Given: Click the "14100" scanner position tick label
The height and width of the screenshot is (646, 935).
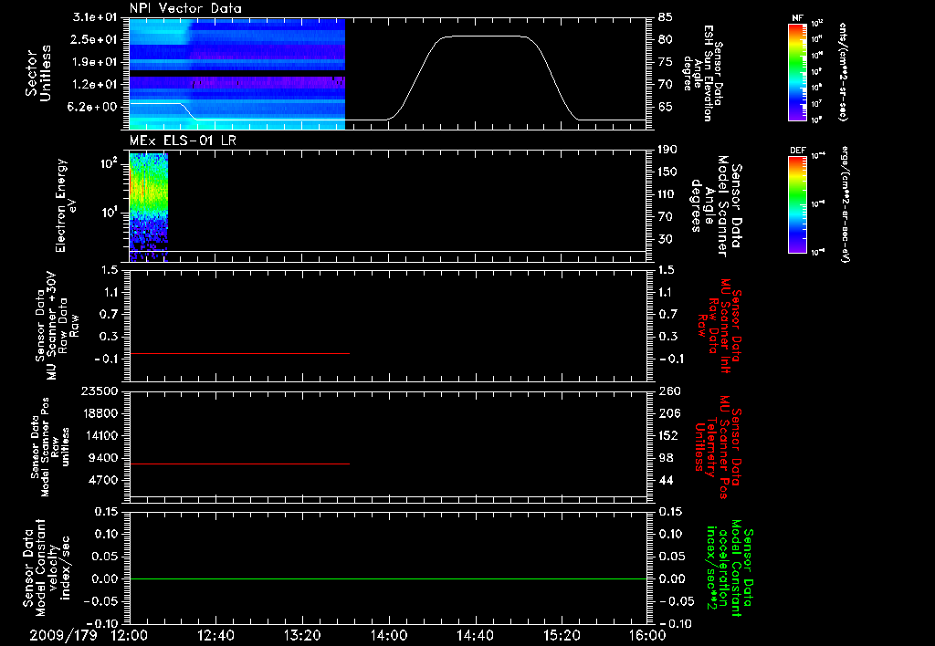Looking at the screenshot, I should pyautogui.click(x=100, y=435).
